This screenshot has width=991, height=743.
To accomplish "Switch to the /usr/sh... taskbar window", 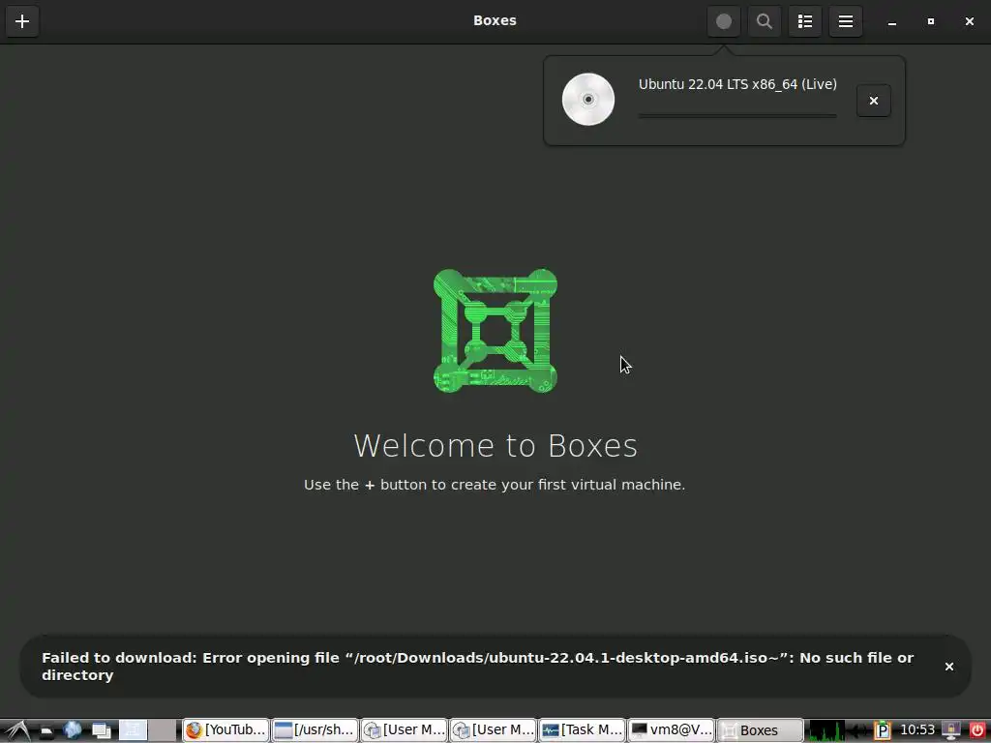I will point(315,730).
